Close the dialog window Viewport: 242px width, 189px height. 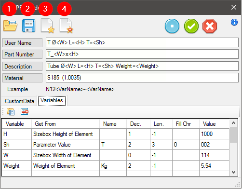point(234,7)
